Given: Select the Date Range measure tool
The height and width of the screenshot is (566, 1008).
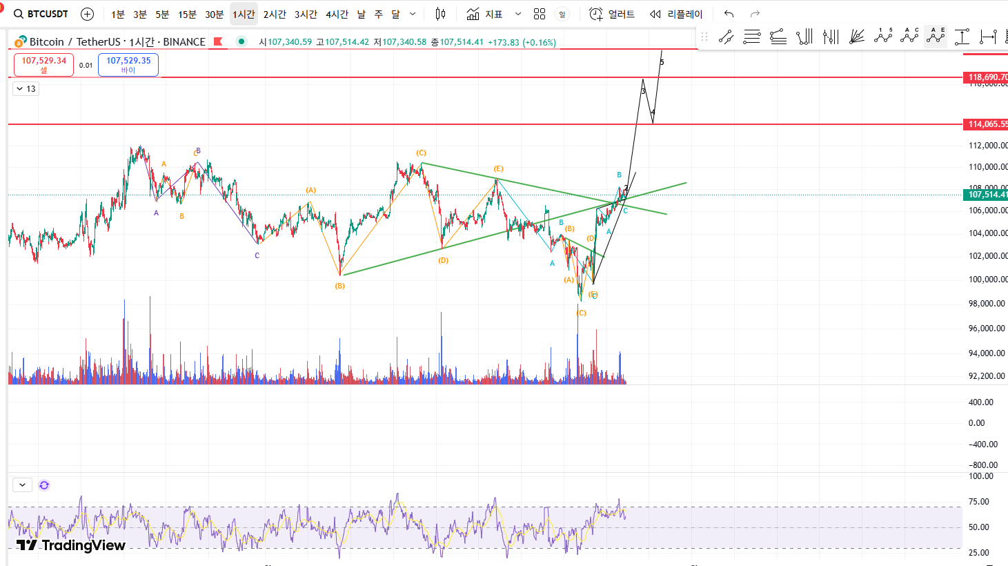Looking at the screenshot, I should point(988,37).
